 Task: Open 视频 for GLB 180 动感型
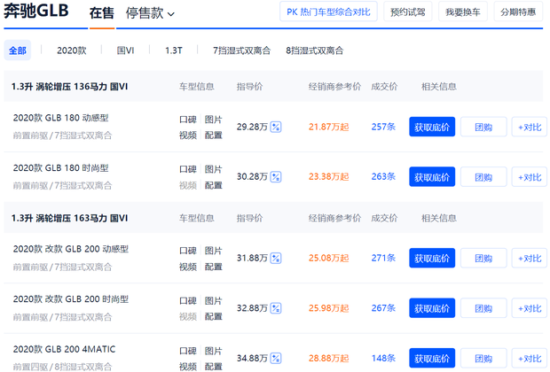[x=188, y=135]
